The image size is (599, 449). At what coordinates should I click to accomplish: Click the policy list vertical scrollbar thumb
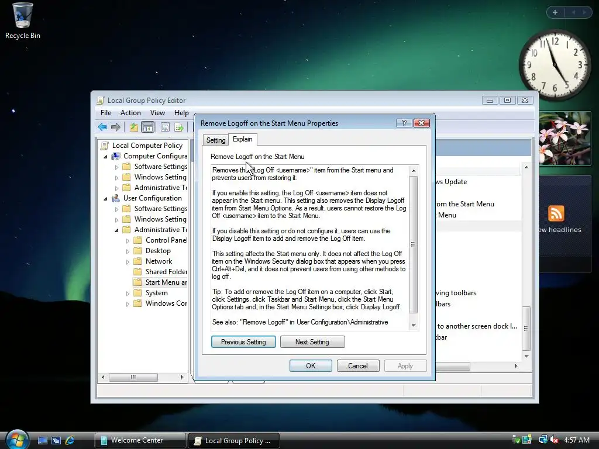[x=526, y=329]
